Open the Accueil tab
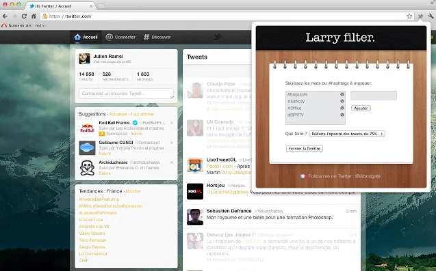Image resolution: width=436 pixels, height=271 pixels. (x=86, y=37)
